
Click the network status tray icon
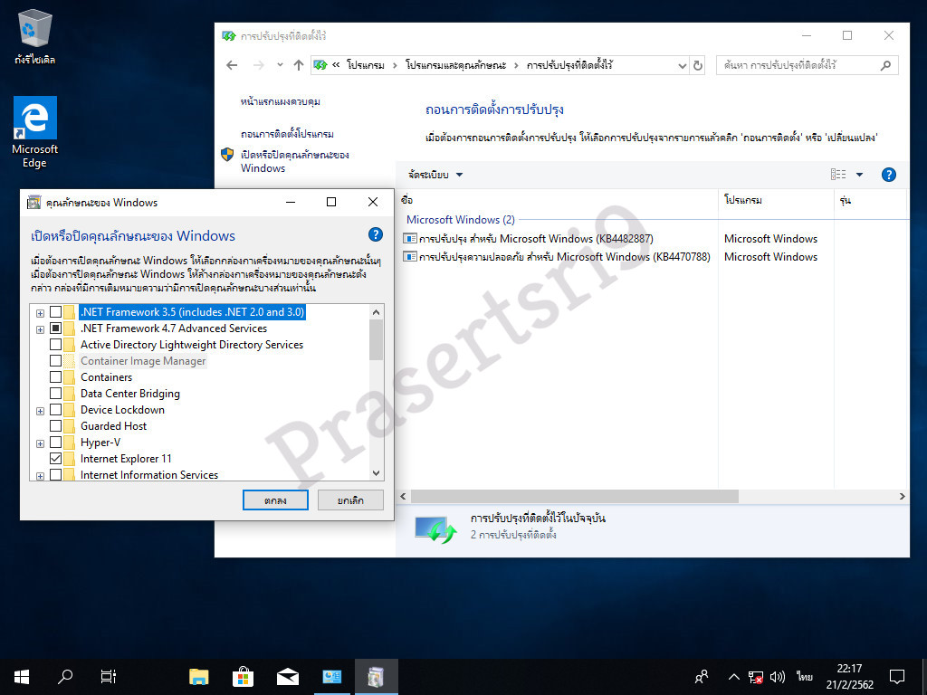[756, 677]
